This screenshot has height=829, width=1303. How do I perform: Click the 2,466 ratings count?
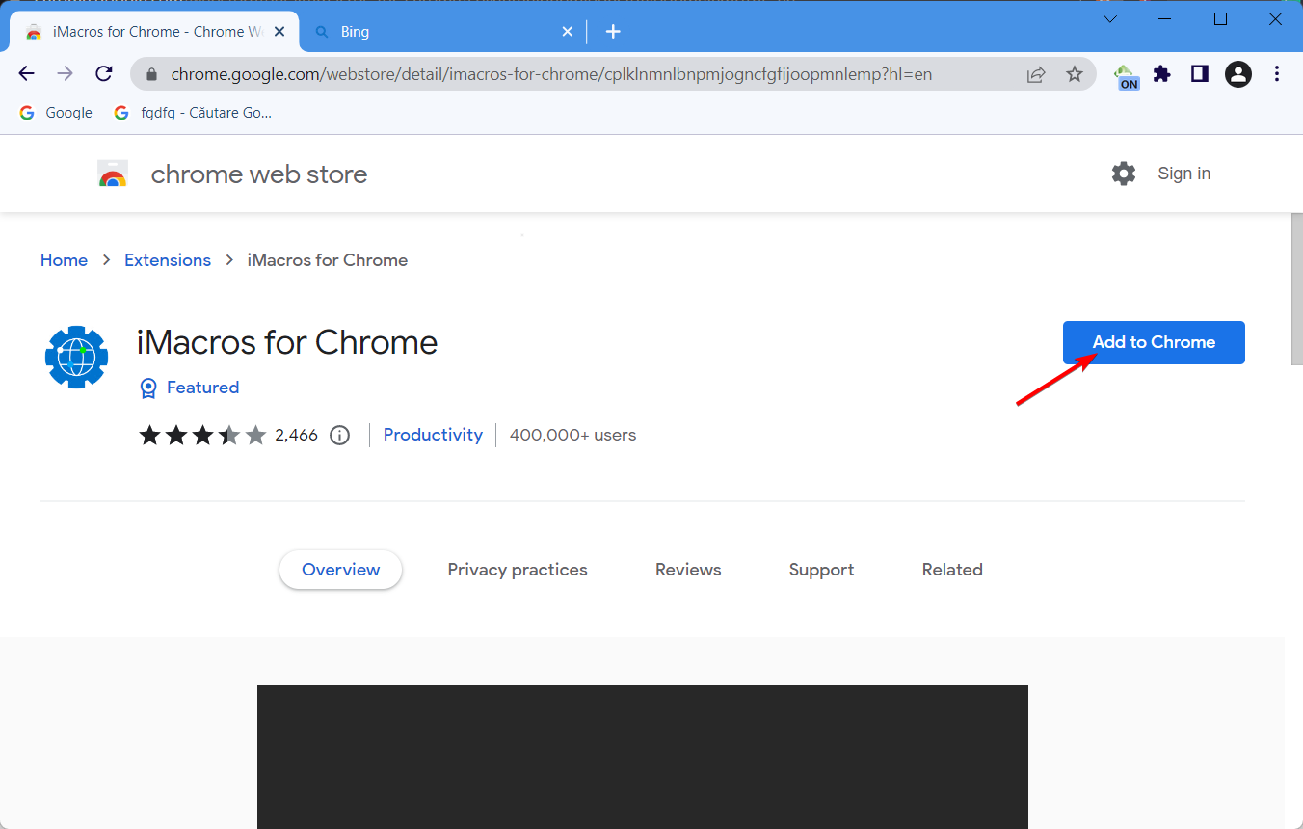pos(296,435)
